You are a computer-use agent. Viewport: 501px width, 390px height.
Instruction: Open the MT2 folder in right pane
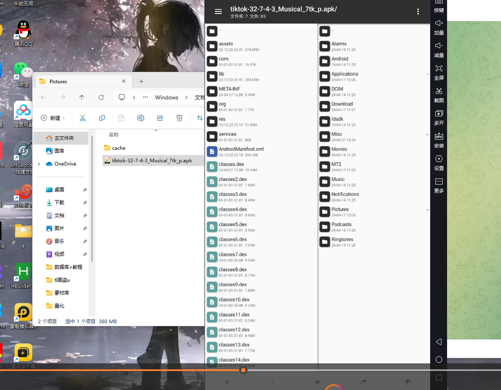374,167
